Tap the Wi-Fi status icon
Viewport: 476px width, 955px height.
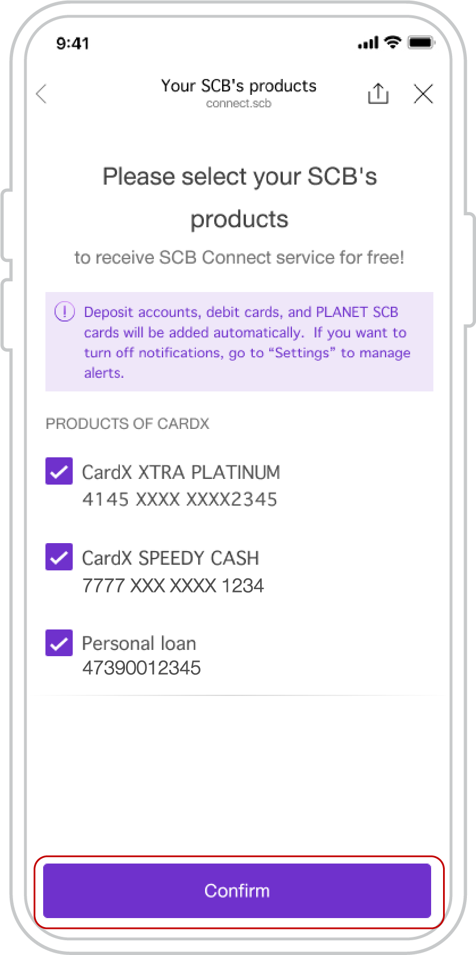393,42
